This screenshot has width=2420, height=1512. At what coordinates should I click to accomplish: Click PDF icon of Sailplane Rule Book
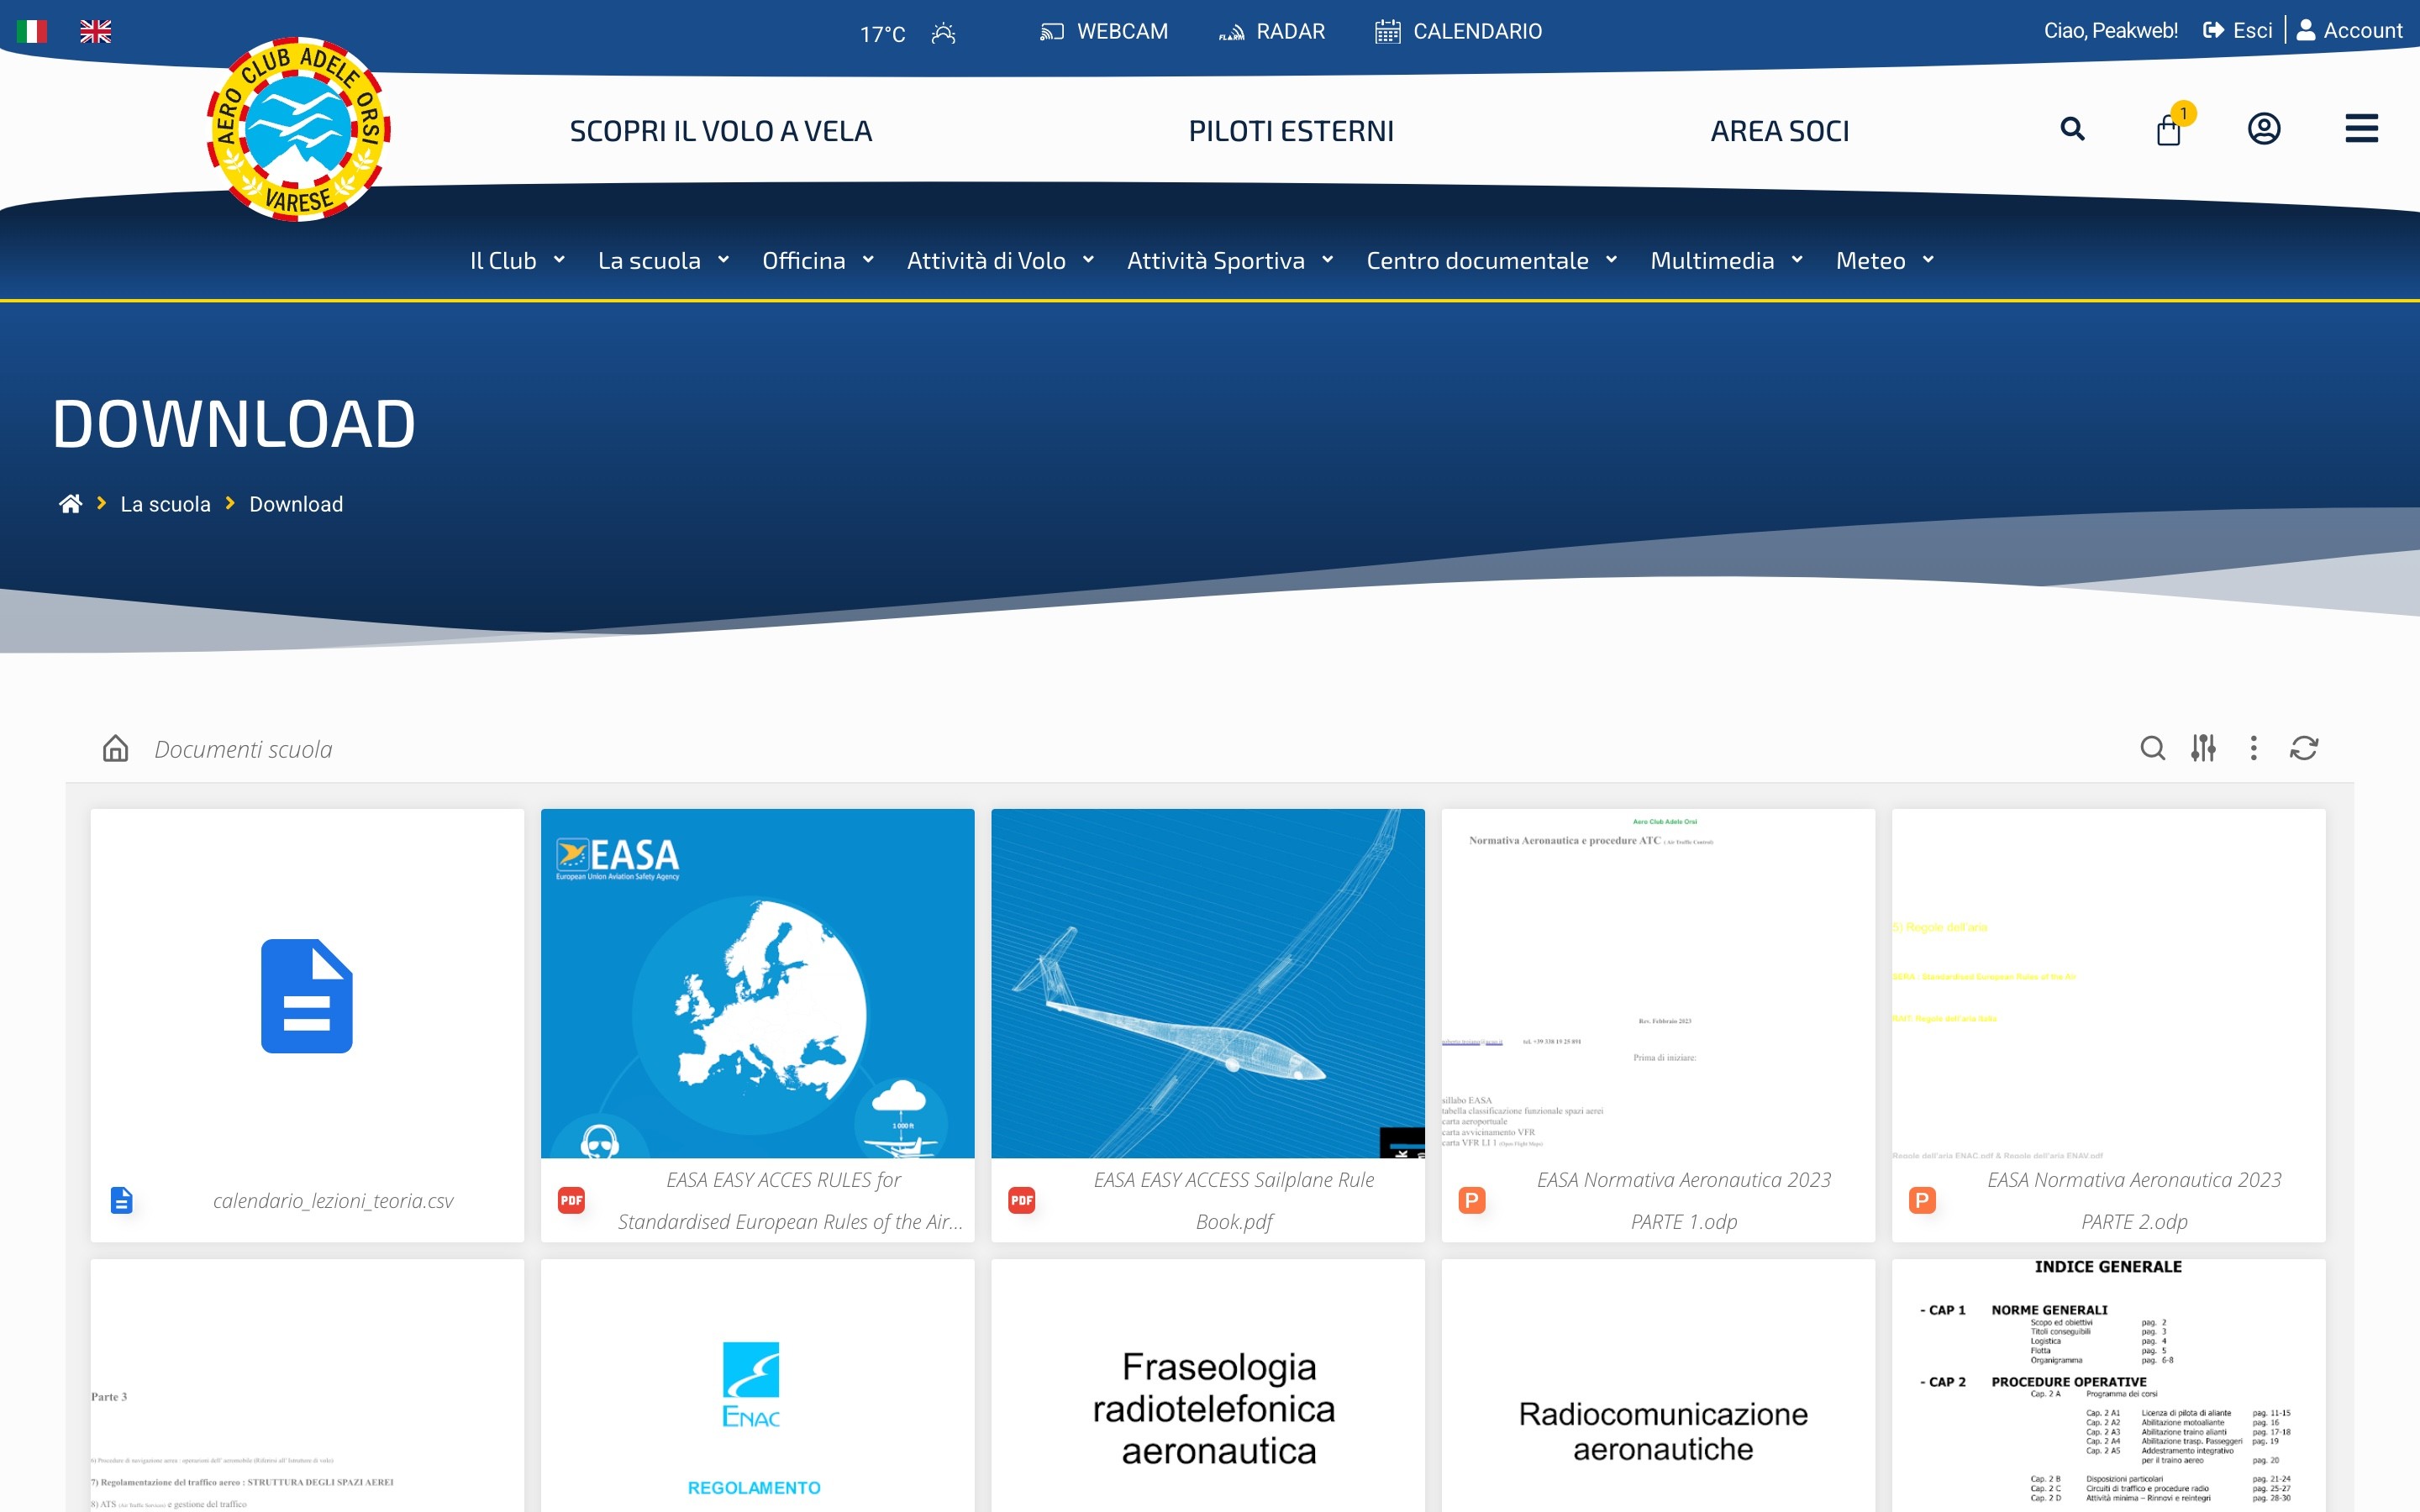1022,1200
